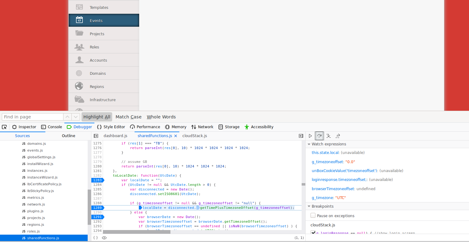Toggle the Whole Words option

point(161,117)
